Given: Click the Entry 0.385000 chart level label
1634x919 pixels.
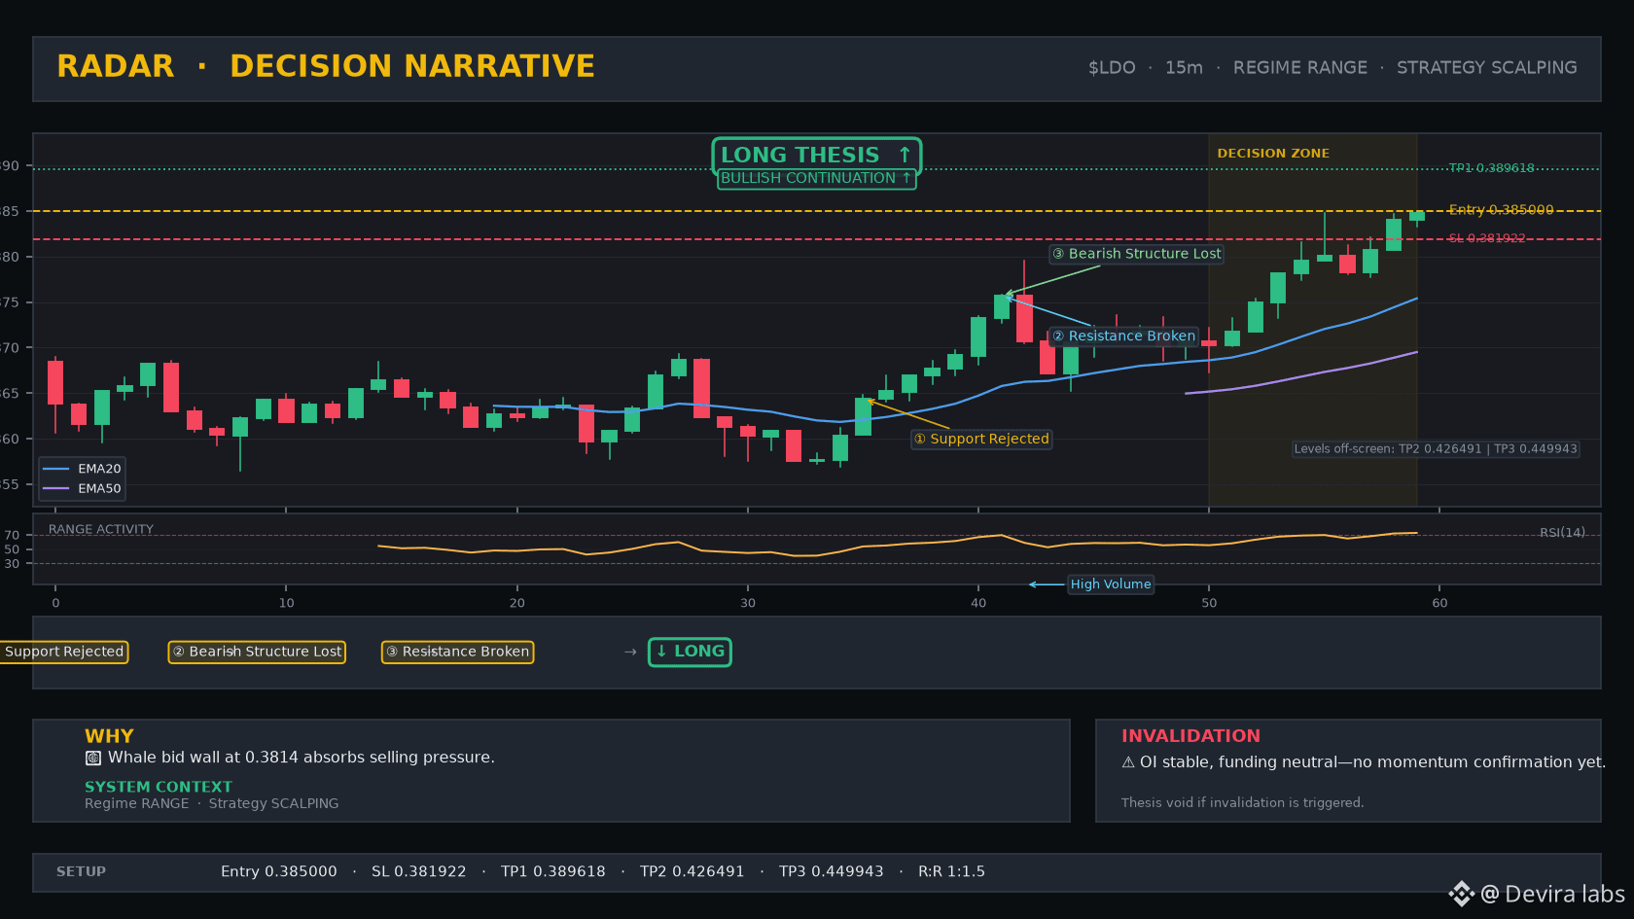Looking at the screenshot, I should [x=1501, y=210].
